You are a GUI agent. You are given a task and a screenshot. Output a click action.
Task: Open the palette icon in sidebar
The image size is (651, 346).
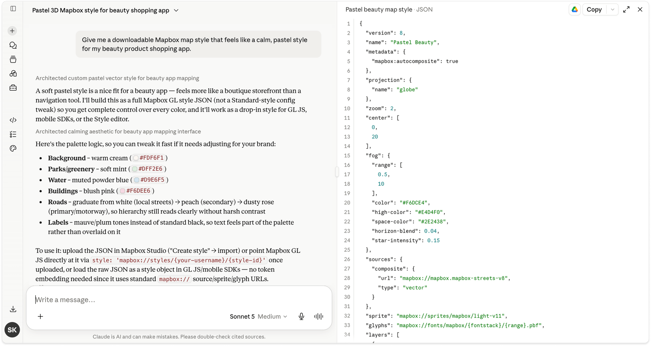tap(13, 148)
